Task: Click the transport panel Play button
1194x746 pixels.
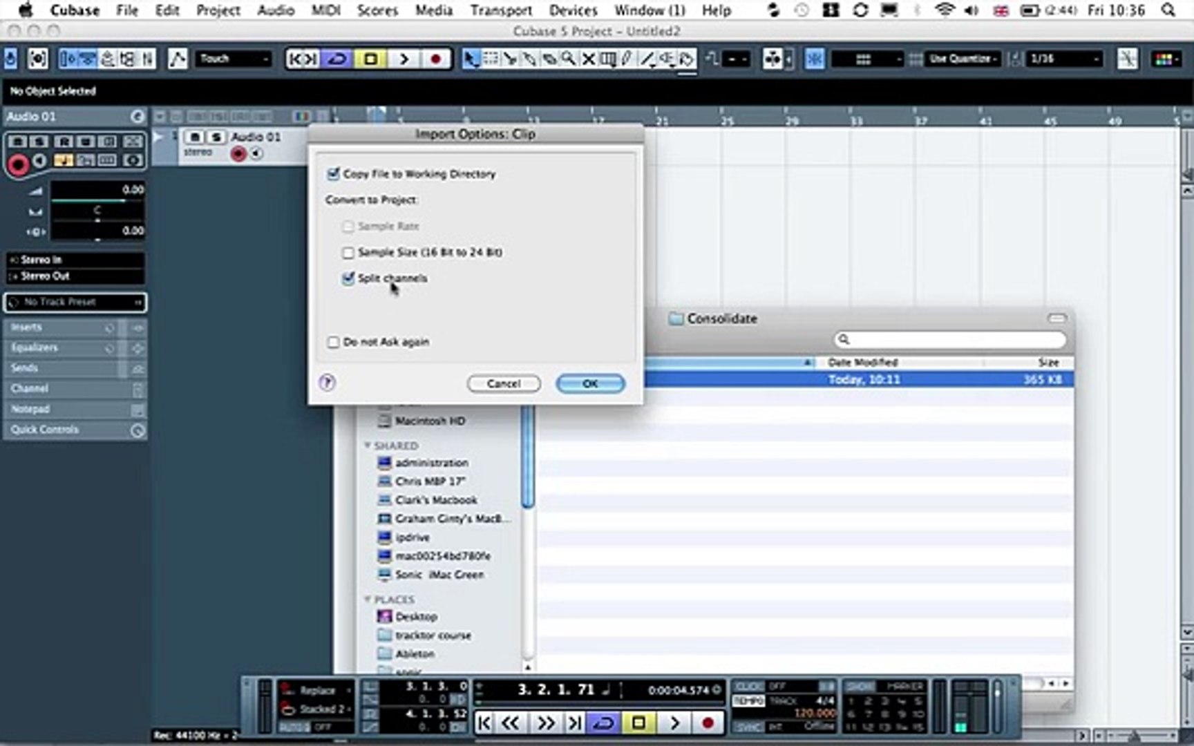Action: [674, 723]
